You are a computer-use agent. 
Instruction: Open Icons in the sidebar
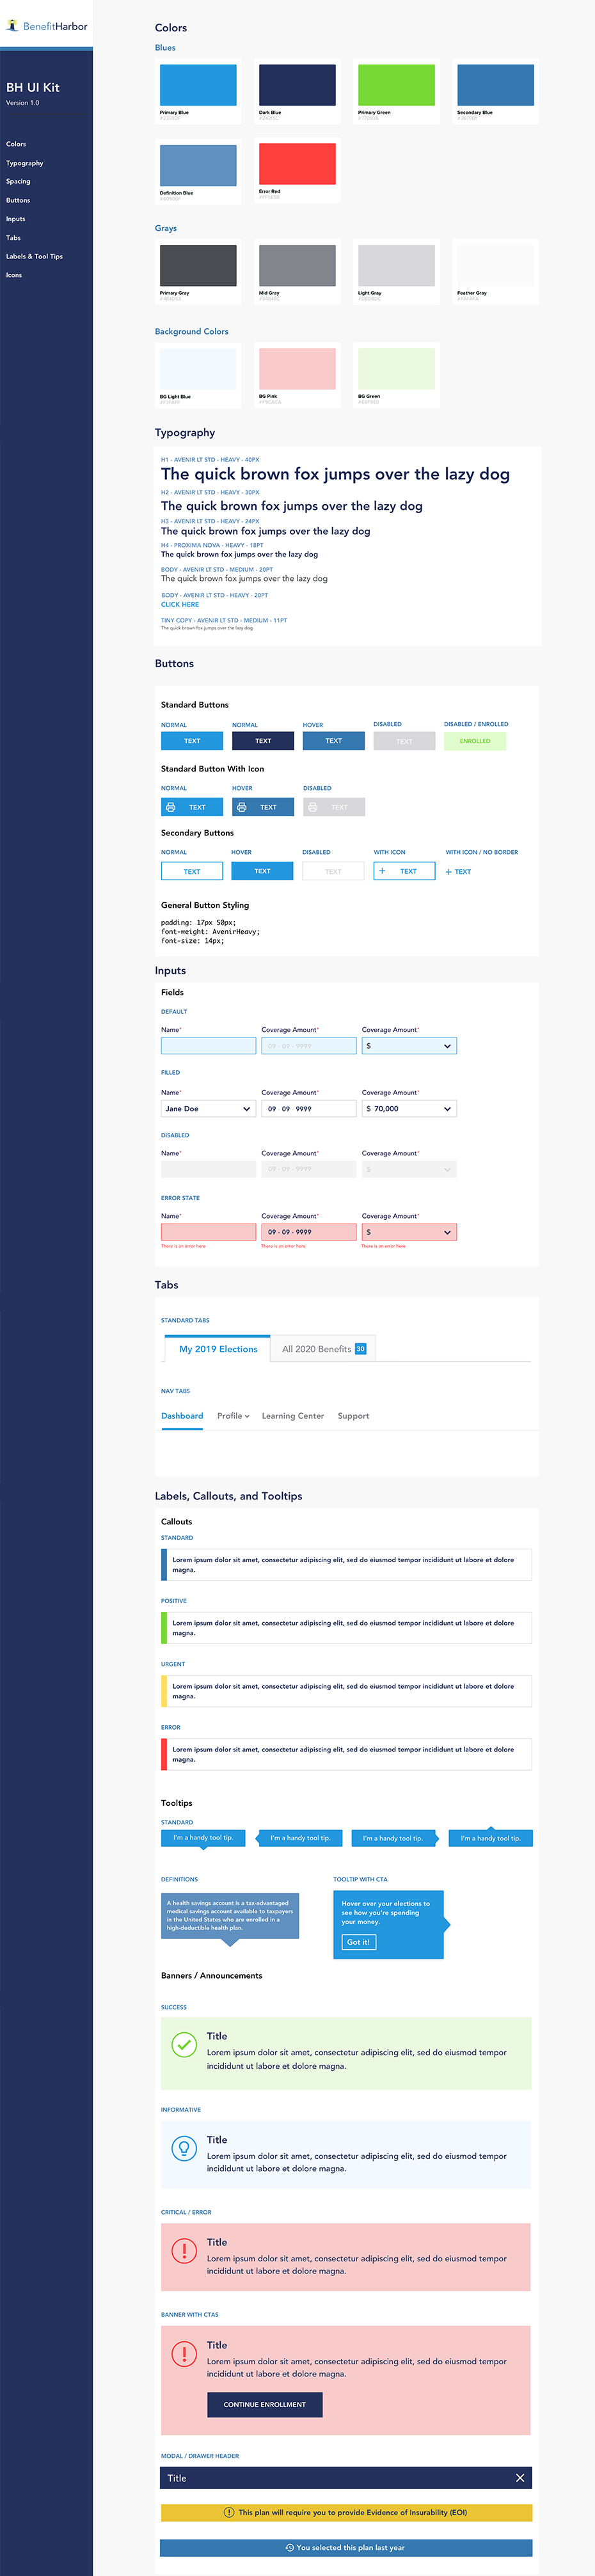click(14, 275)
